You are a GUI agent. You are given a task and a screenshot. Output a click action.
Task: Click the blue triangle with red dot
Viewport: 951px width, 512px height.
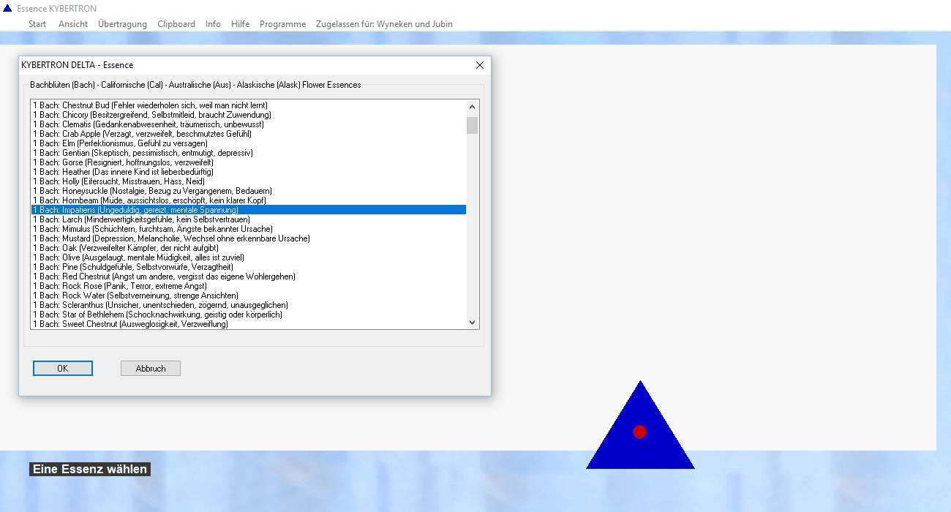tap(639, 432)
